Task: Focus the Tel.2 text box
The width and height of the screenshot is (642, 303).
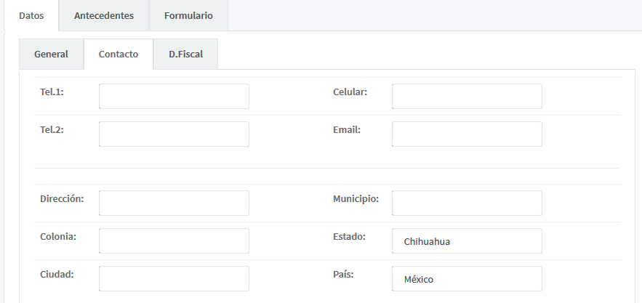Action: coord(174,134)
